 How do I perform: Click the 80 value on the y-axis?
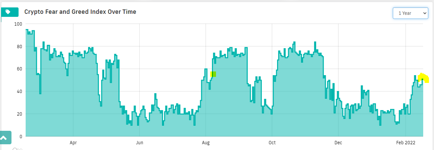coord(20,47)
